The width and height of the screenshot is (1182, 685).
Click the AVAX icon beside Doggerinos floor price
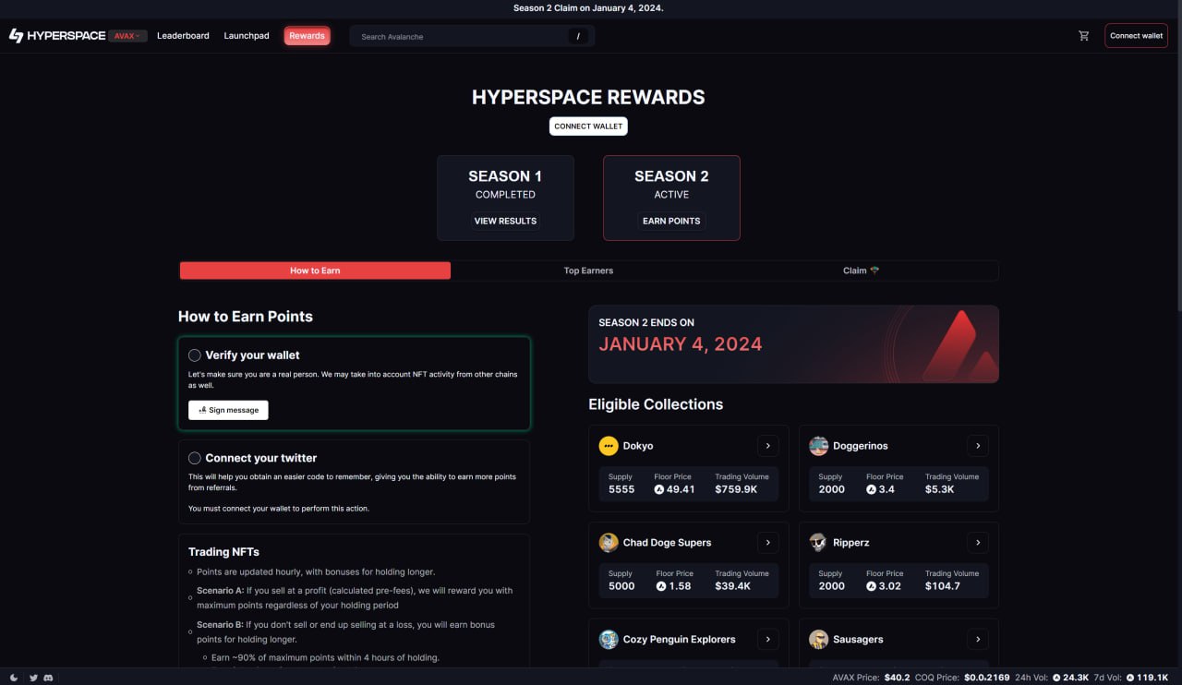click(871, 489)
